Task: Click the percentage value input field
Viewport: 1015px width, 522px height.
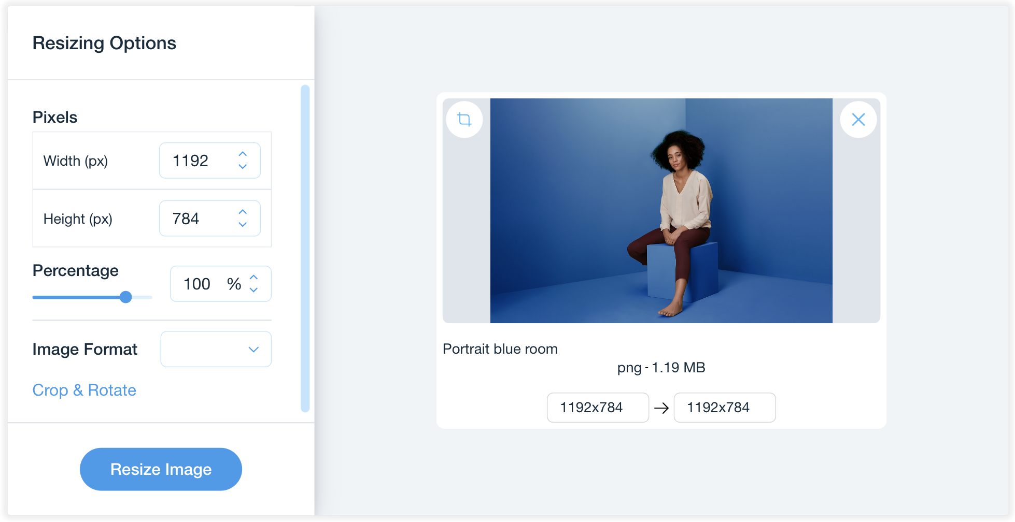Action: click(200, 284)
